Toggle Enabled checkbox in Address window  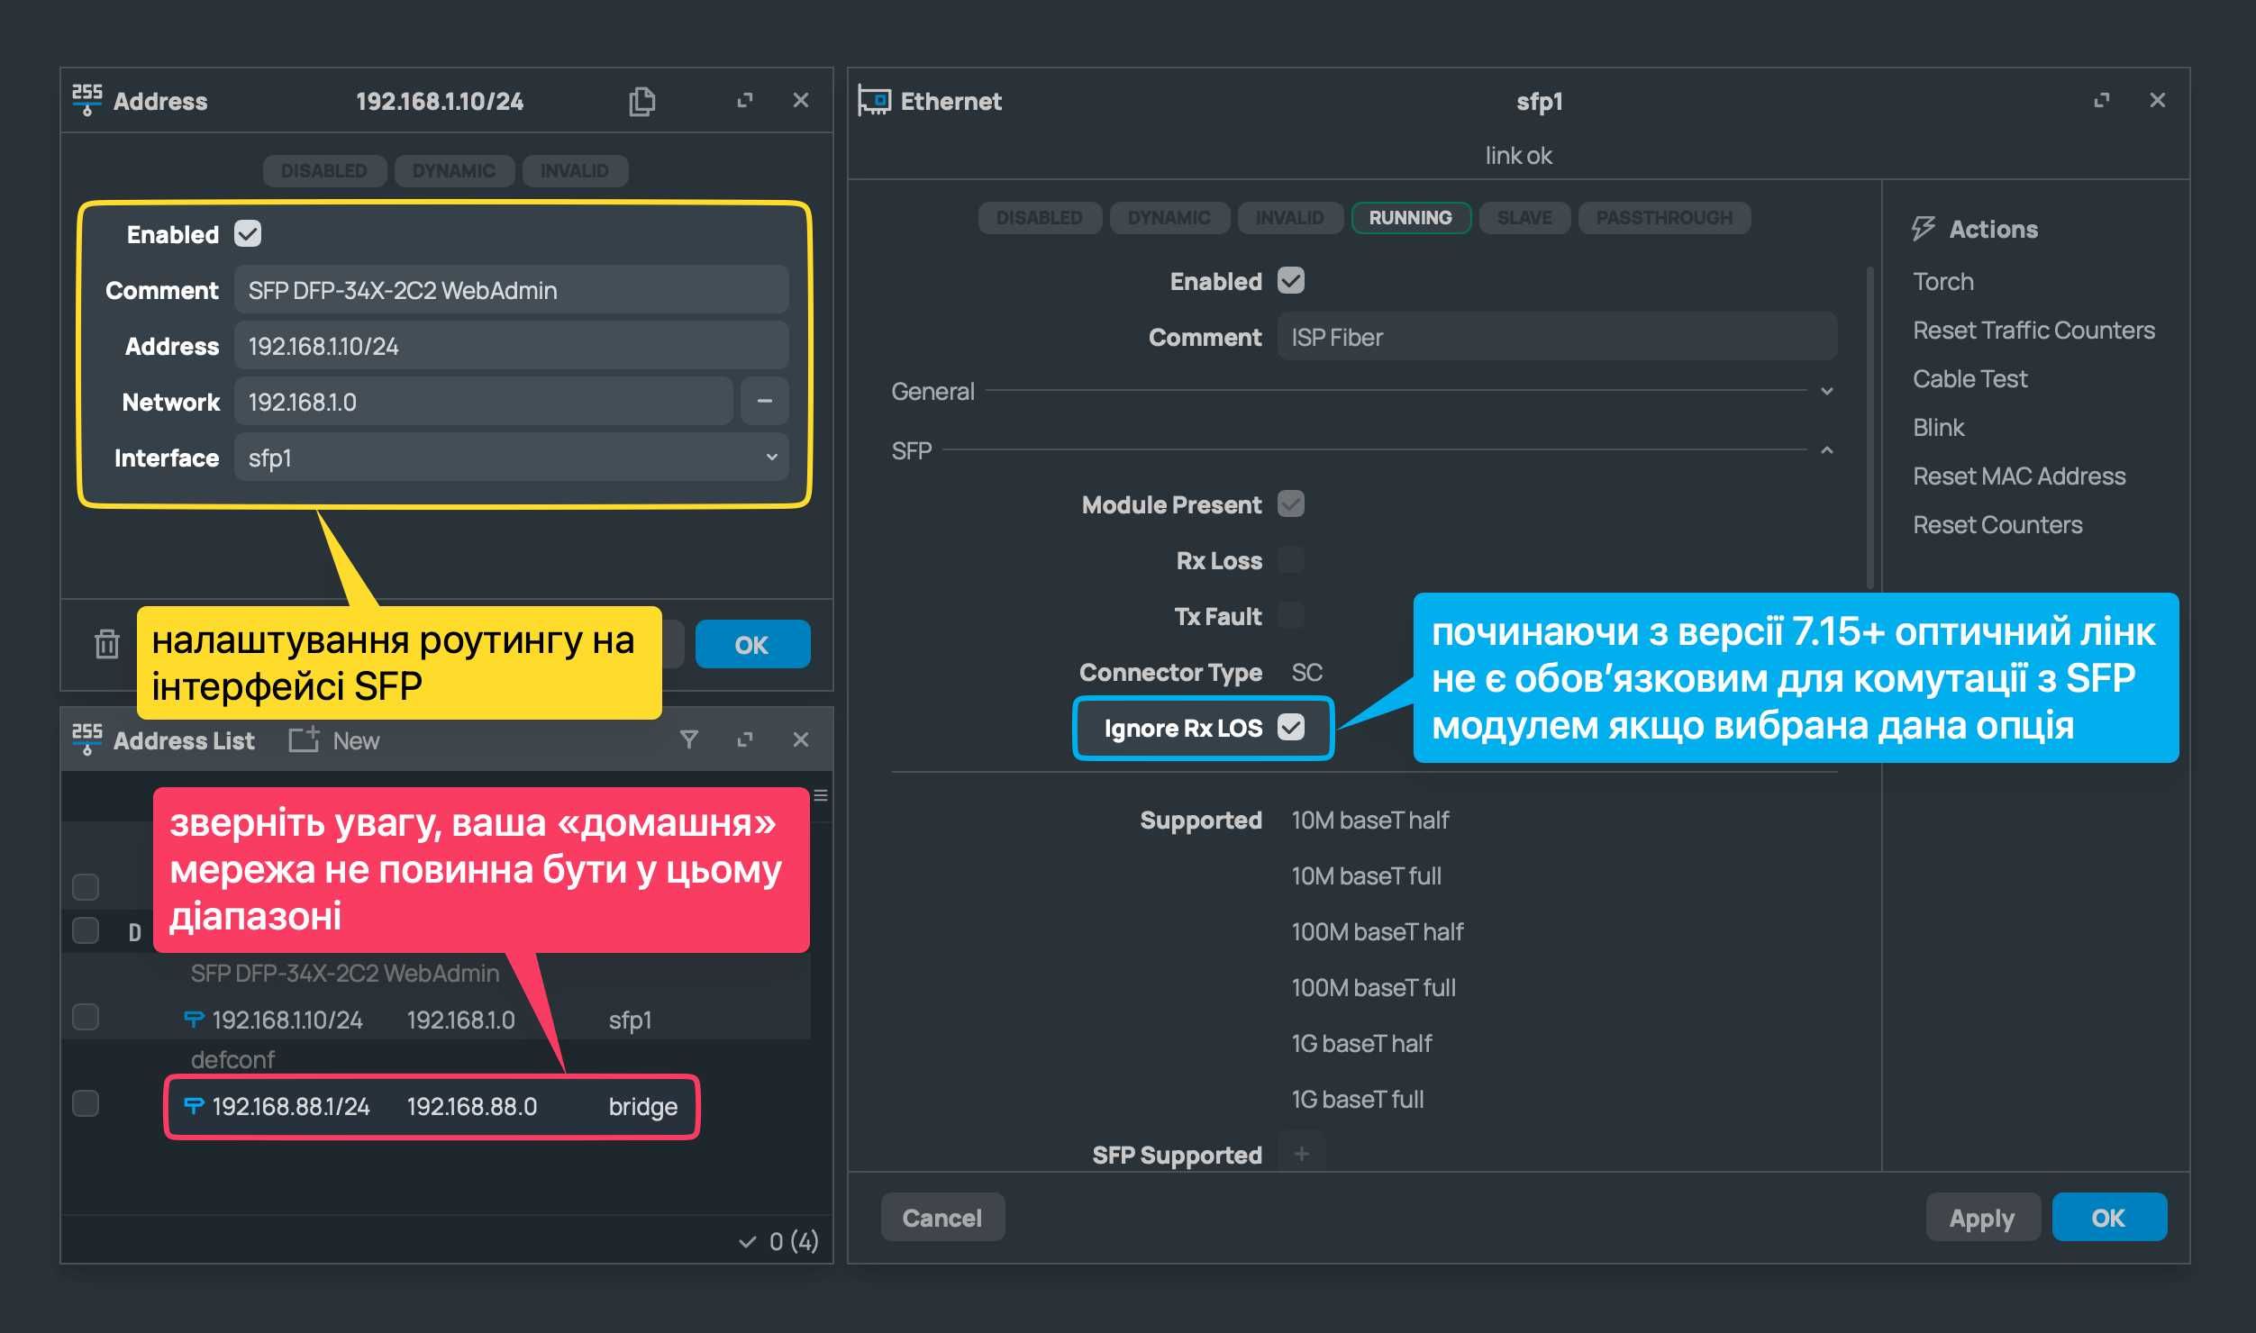(x=248, y=233)
